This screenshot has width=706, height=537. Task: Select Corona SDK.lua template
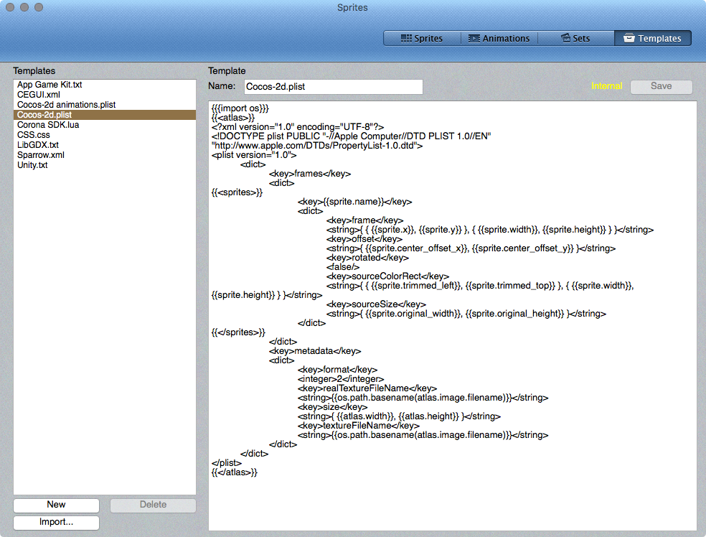105,125
